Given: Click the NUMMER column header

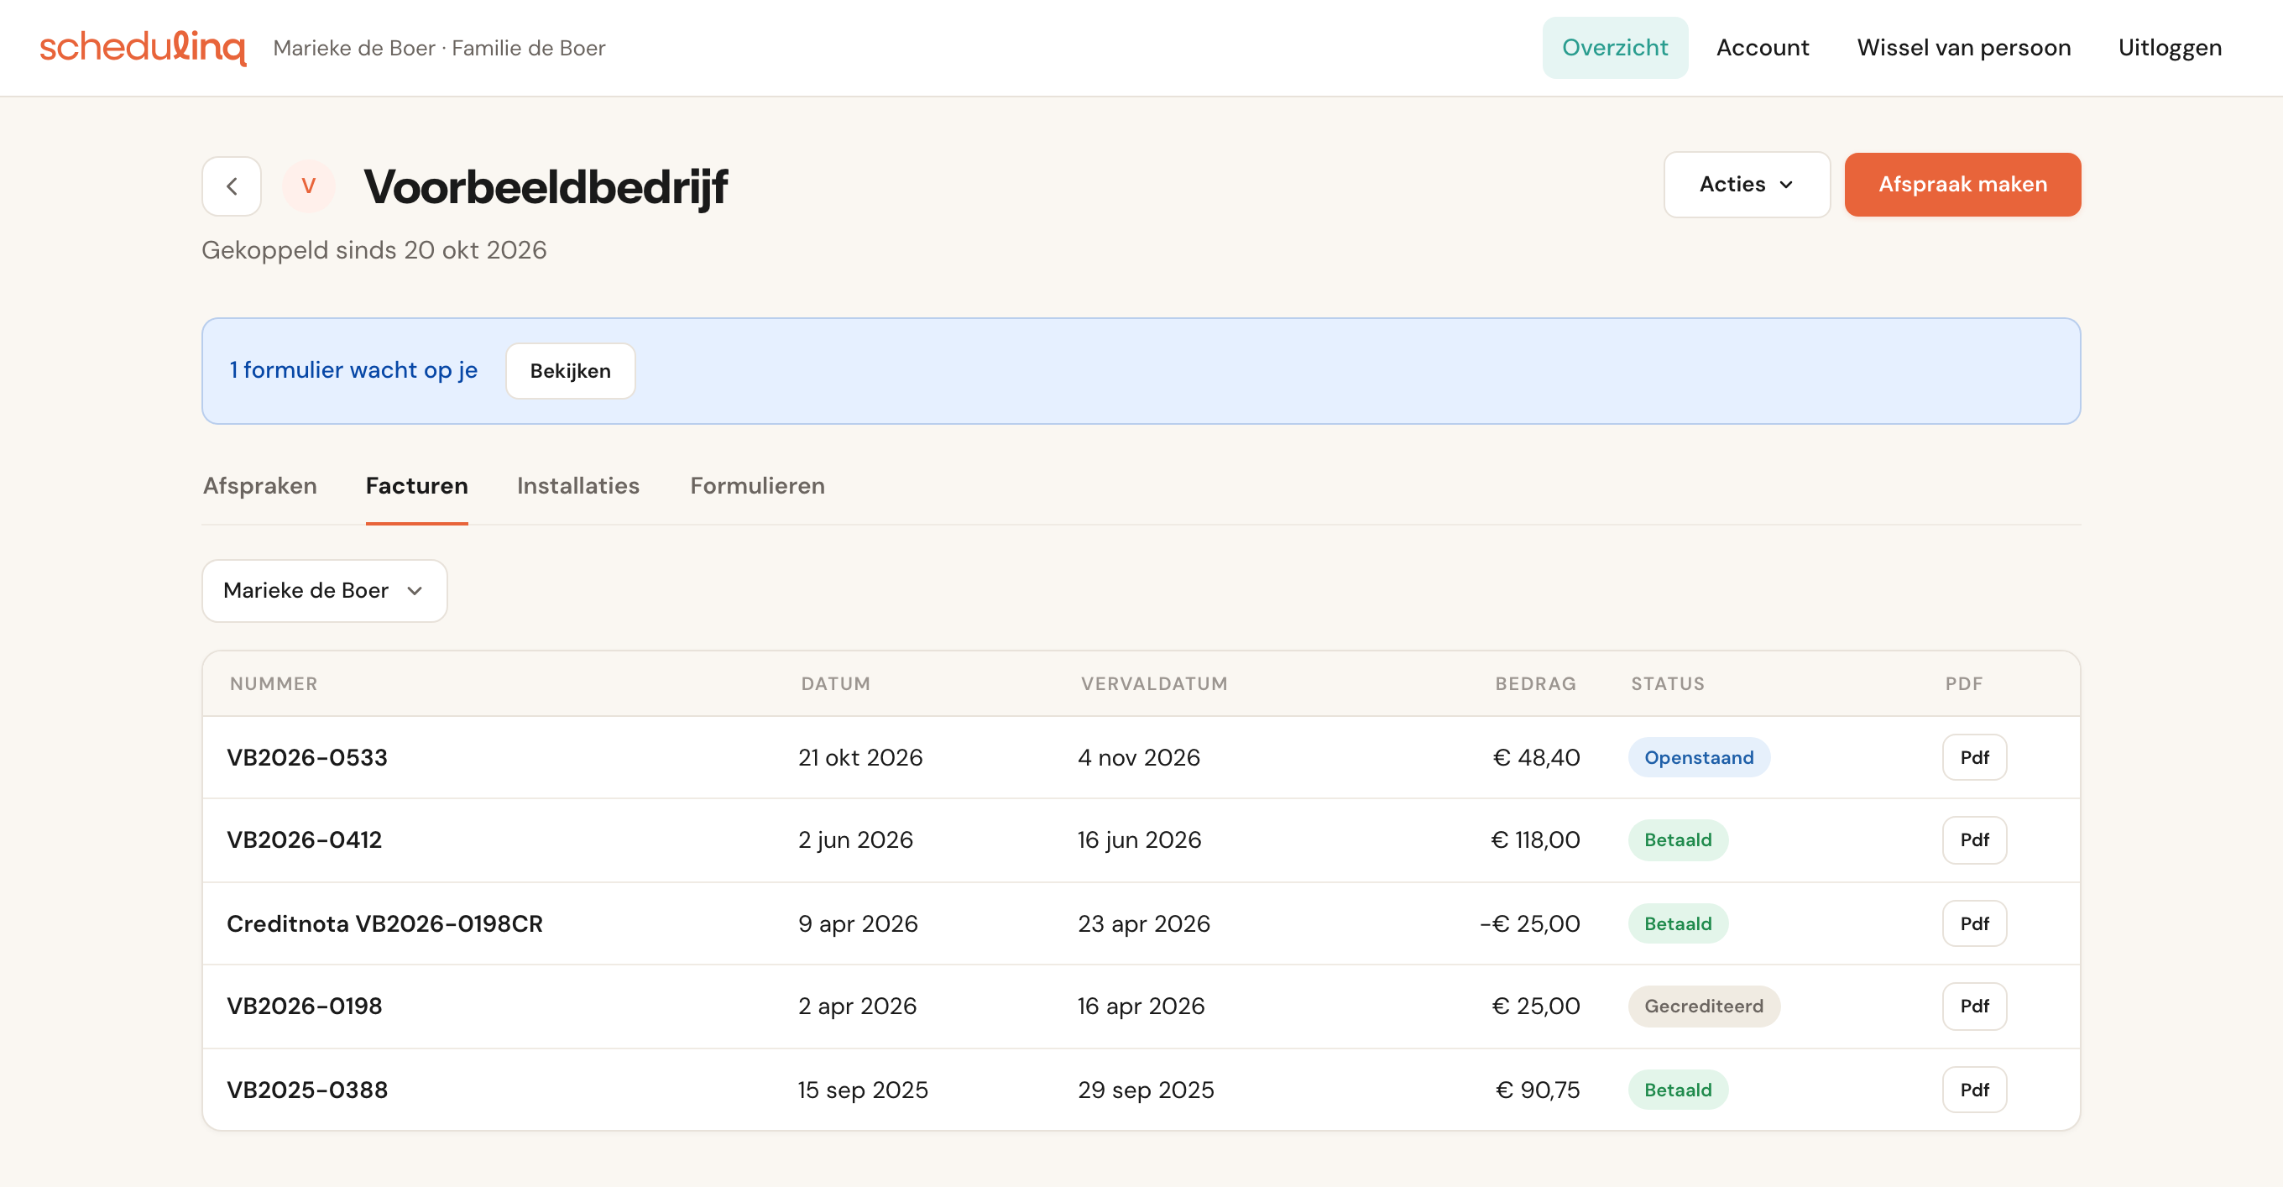Looking at the screenshot, I should coord(273,683).
